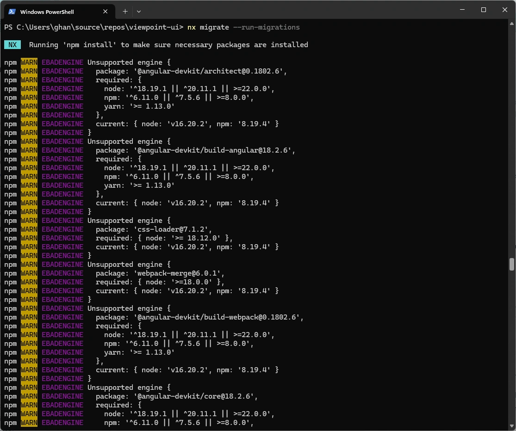Click the --run-migrations flag text
The image size is (516, 431).
point(266,27)
